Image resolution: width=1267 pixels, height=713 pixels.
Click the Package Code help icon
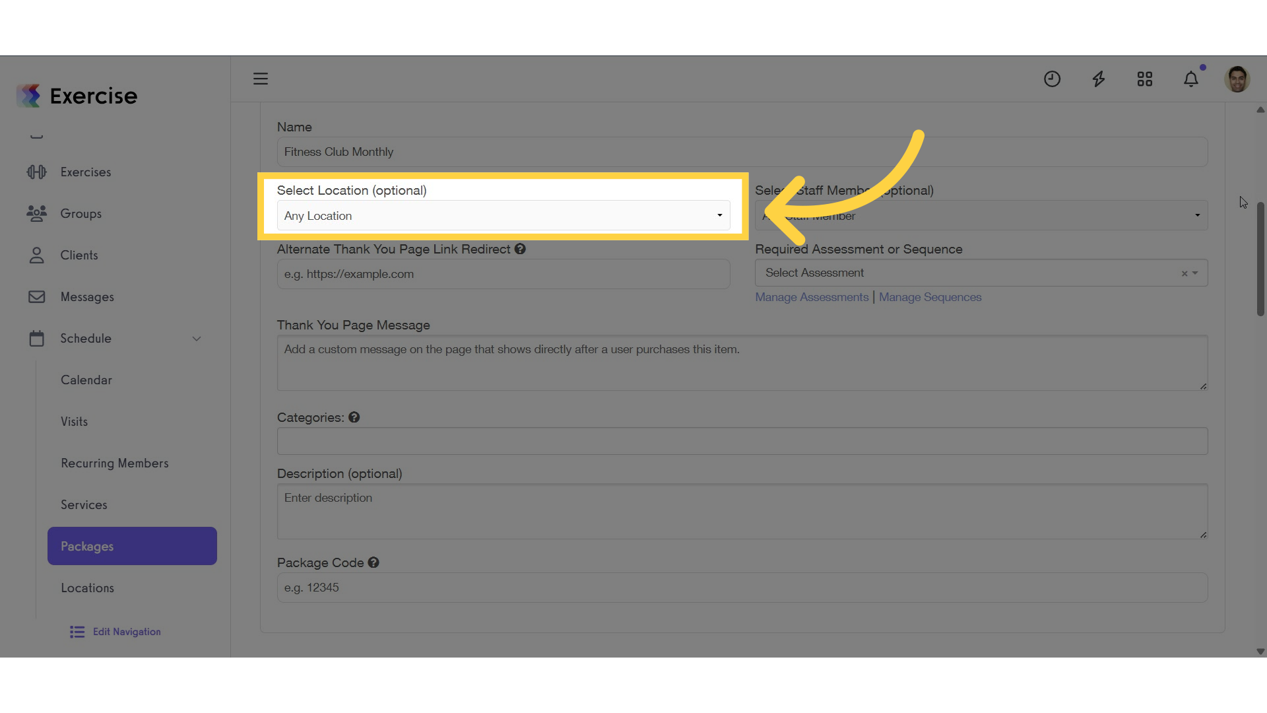coord(374,562)
